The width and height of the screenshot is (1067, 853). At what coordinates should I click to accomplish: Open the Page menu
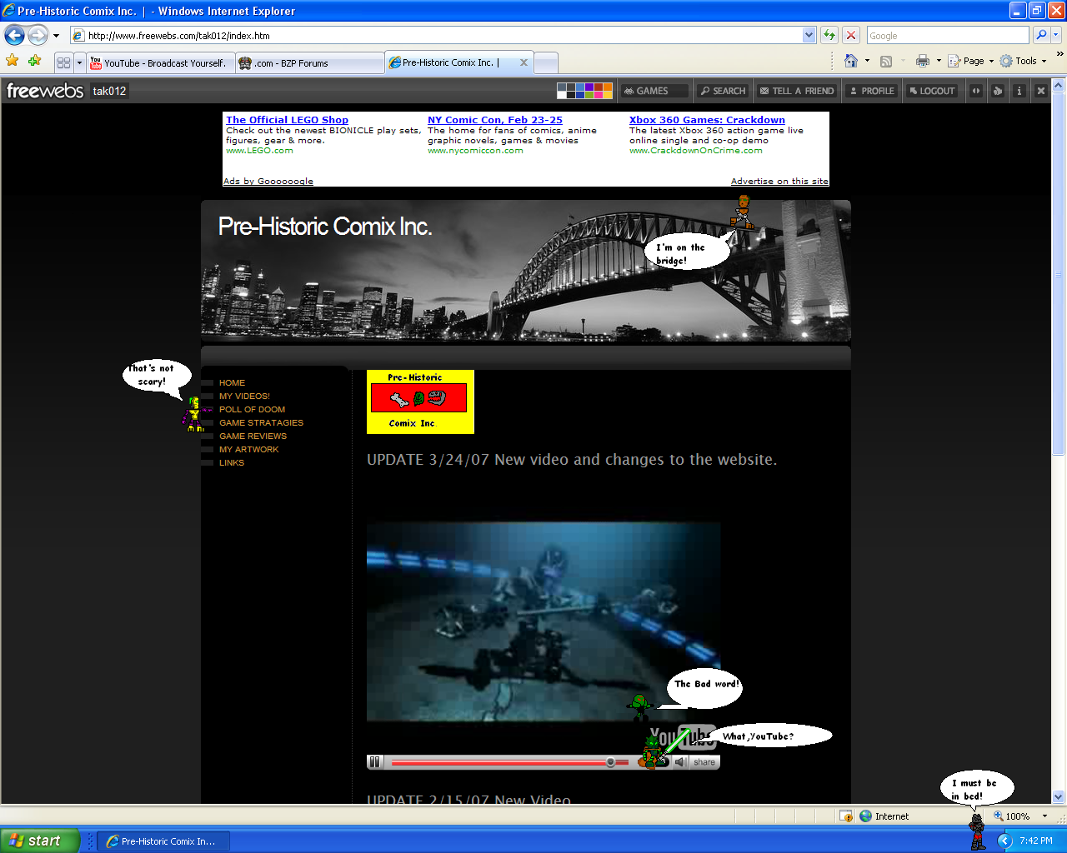[970, 61]
